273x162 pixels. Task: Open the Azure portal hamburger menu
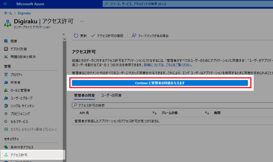[5, 4]
